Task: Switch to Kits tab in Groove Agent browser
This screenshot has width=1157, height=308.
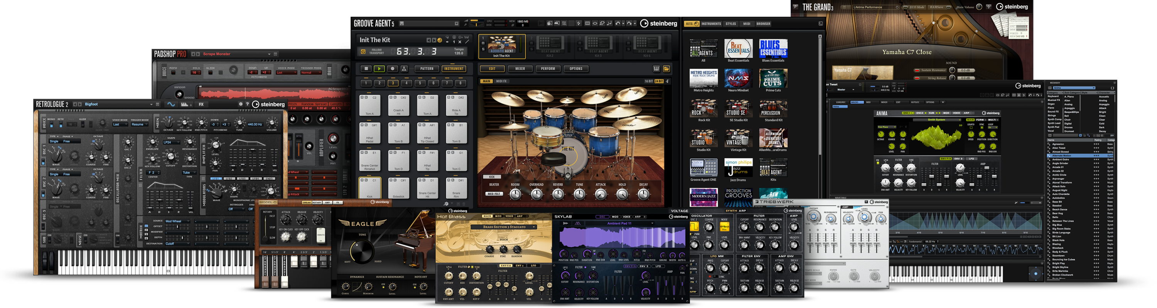Action: click(691, 24)
